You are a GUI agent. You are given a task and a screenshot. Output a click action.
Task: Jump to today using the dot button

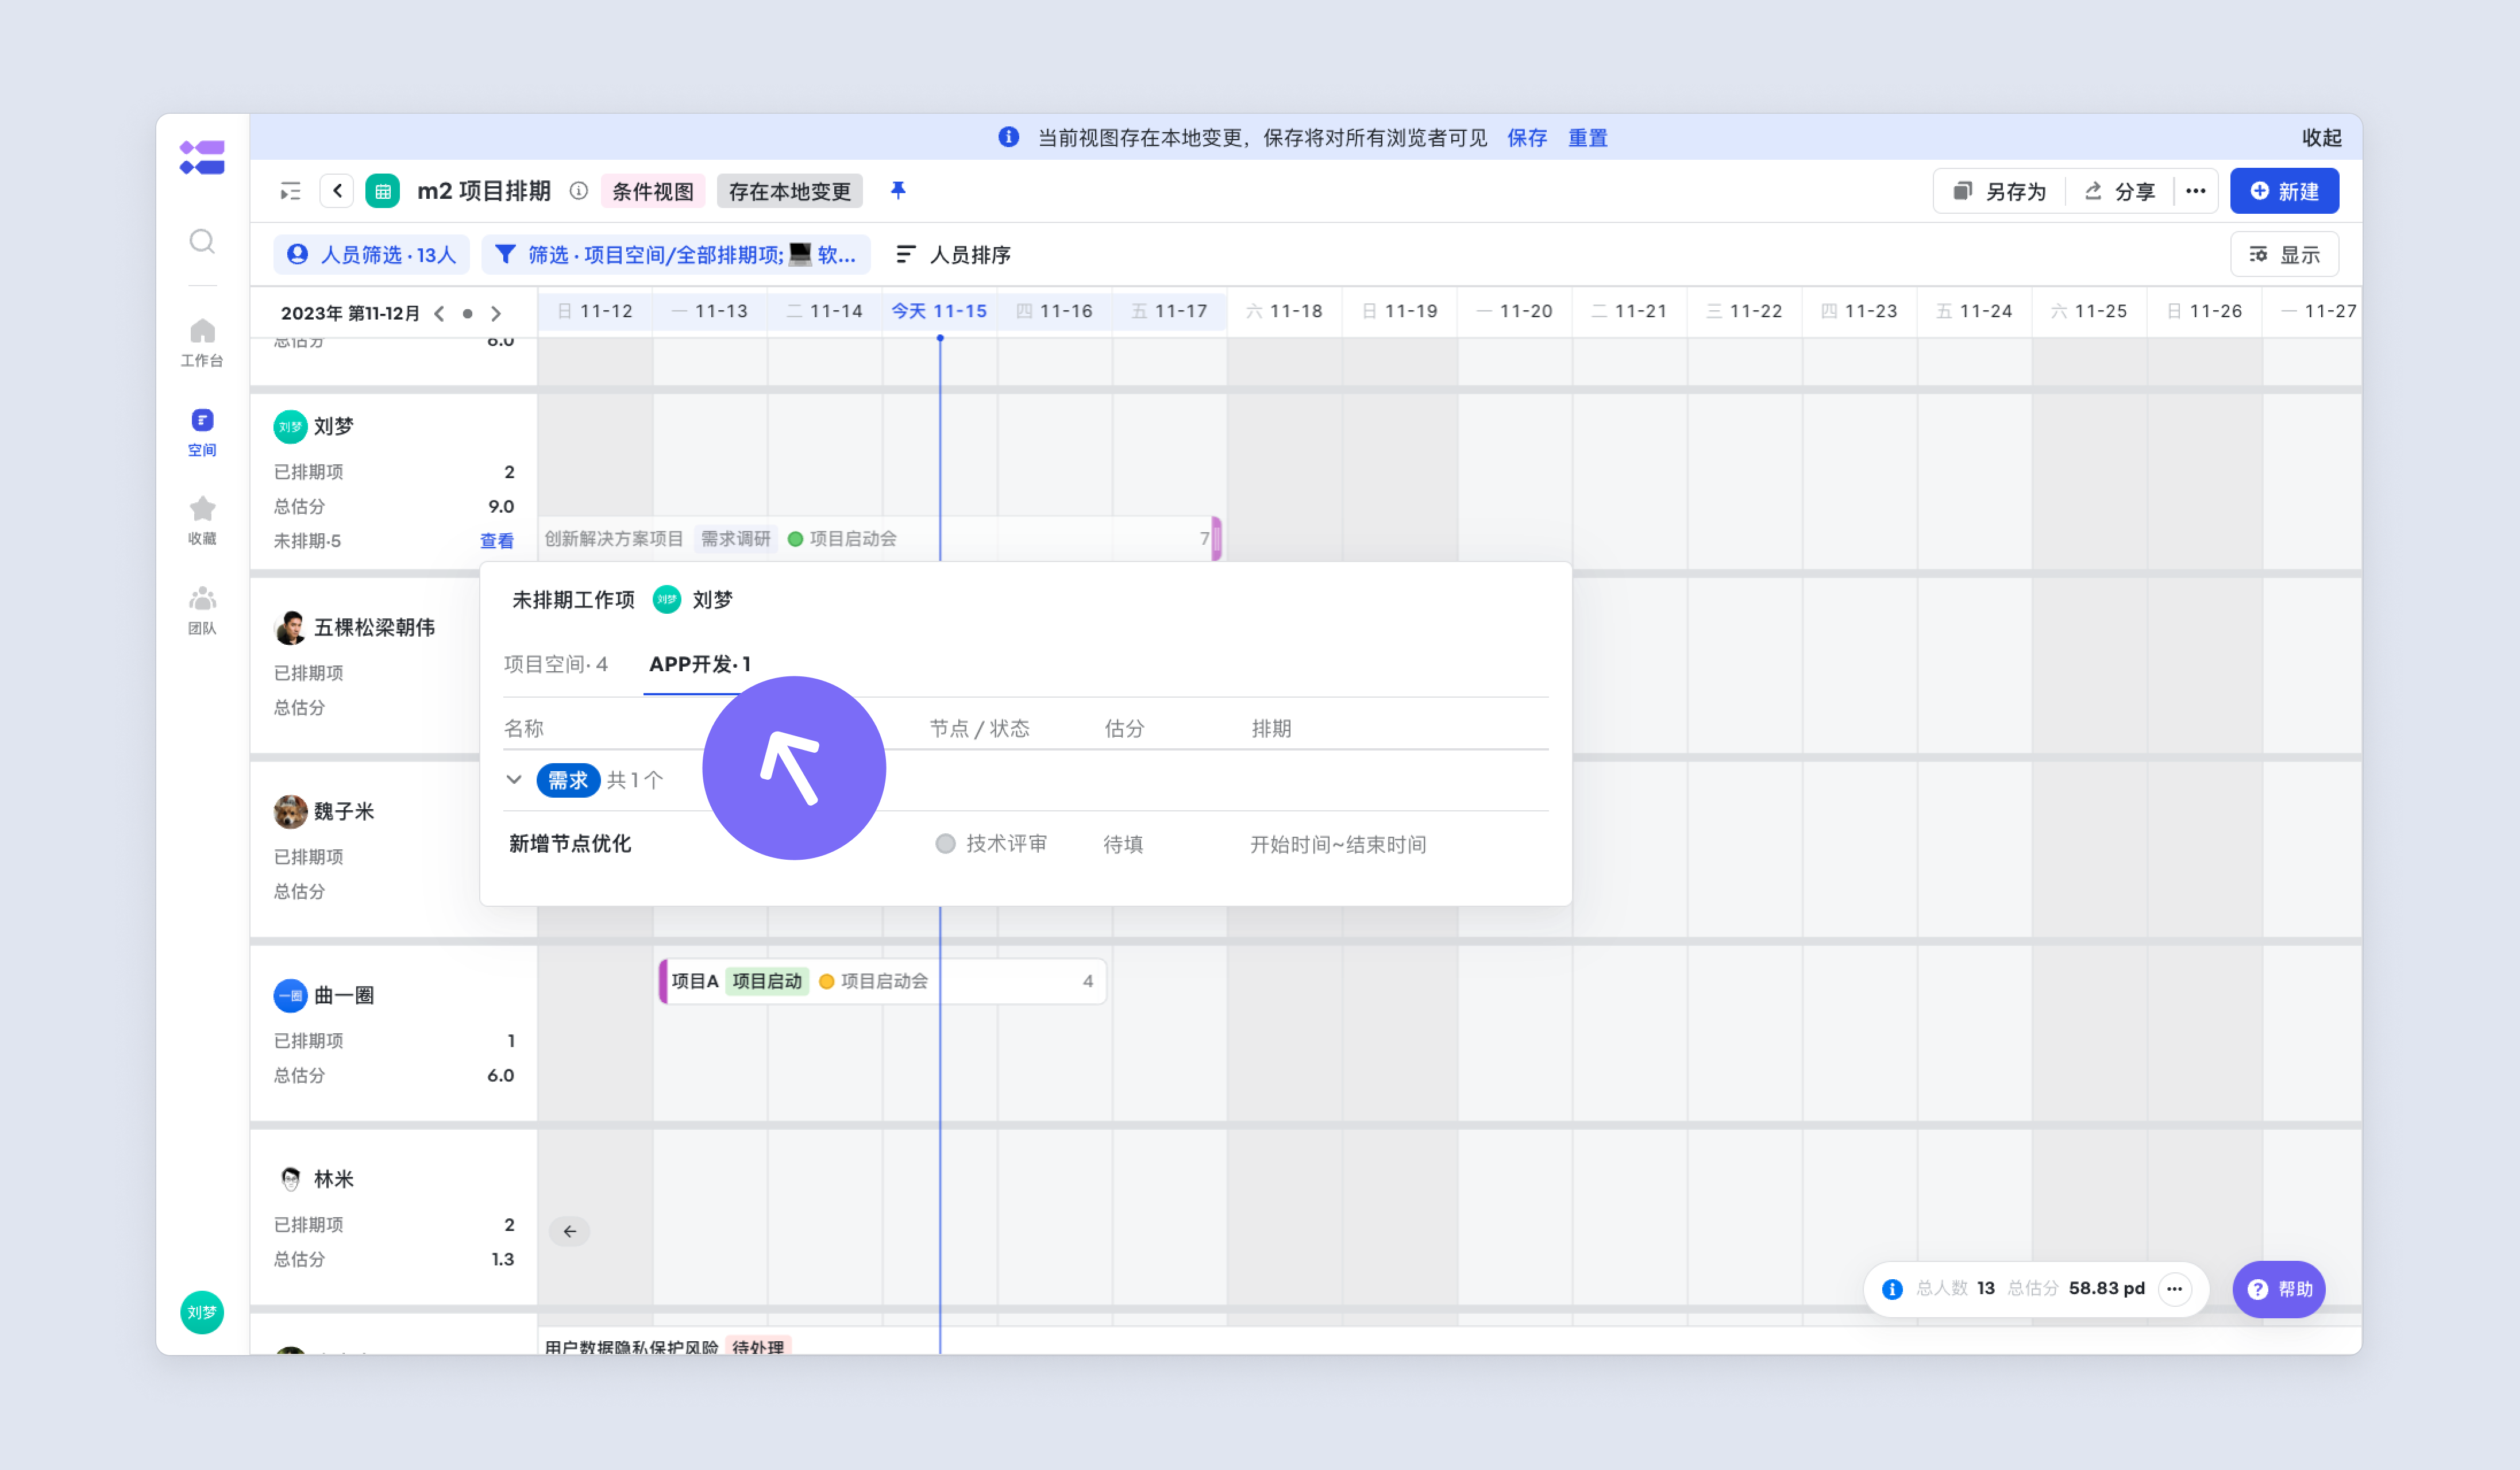[x=467, y=313]
